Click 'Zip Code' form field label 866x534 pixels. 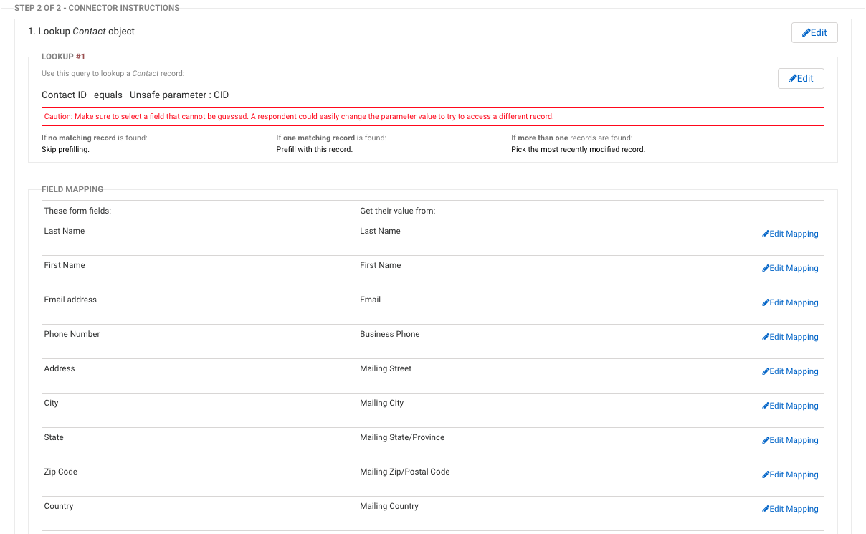[61, 472]
